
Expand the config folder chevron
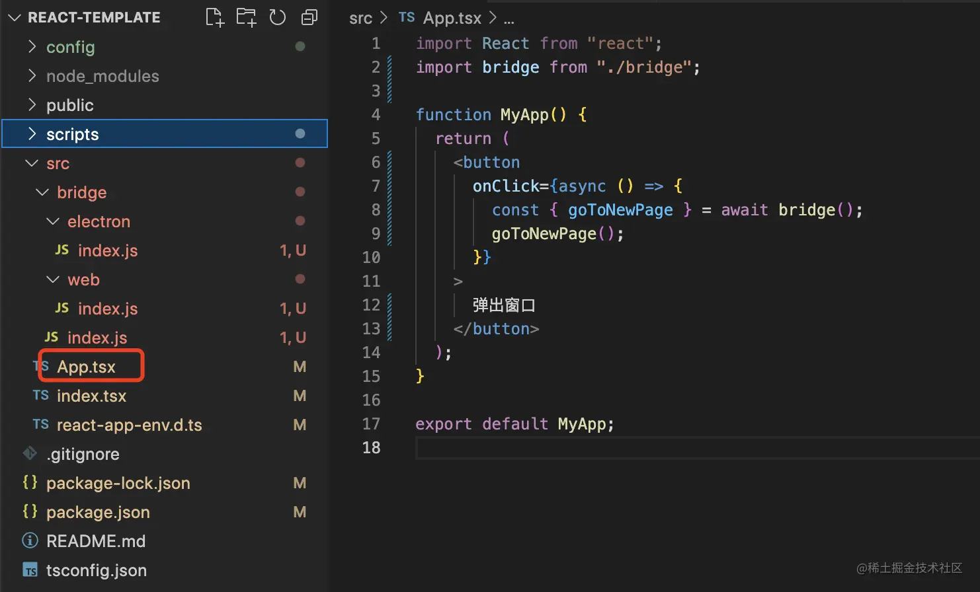(x=32, y=47)
